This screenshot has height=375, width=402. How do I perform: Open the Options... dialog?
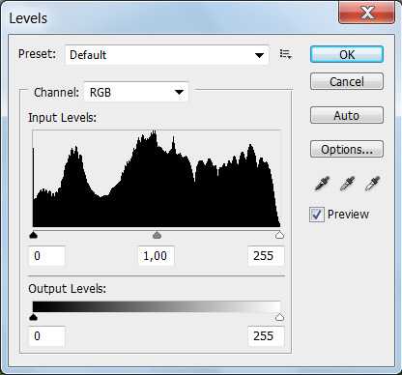(347, 149)
